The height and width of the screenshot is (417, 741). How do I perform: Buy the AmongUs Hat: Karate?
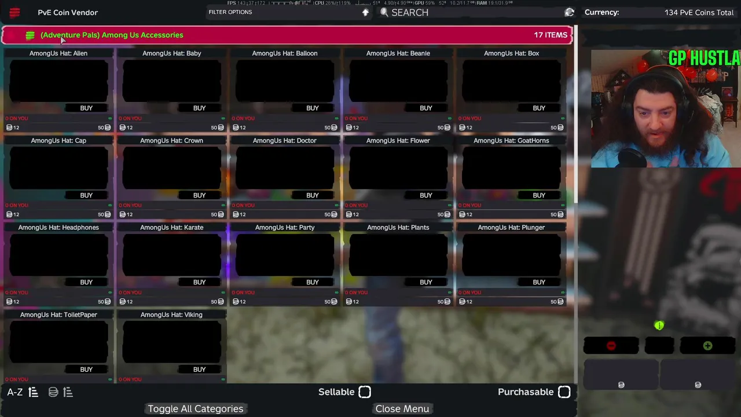click(199, 282)
